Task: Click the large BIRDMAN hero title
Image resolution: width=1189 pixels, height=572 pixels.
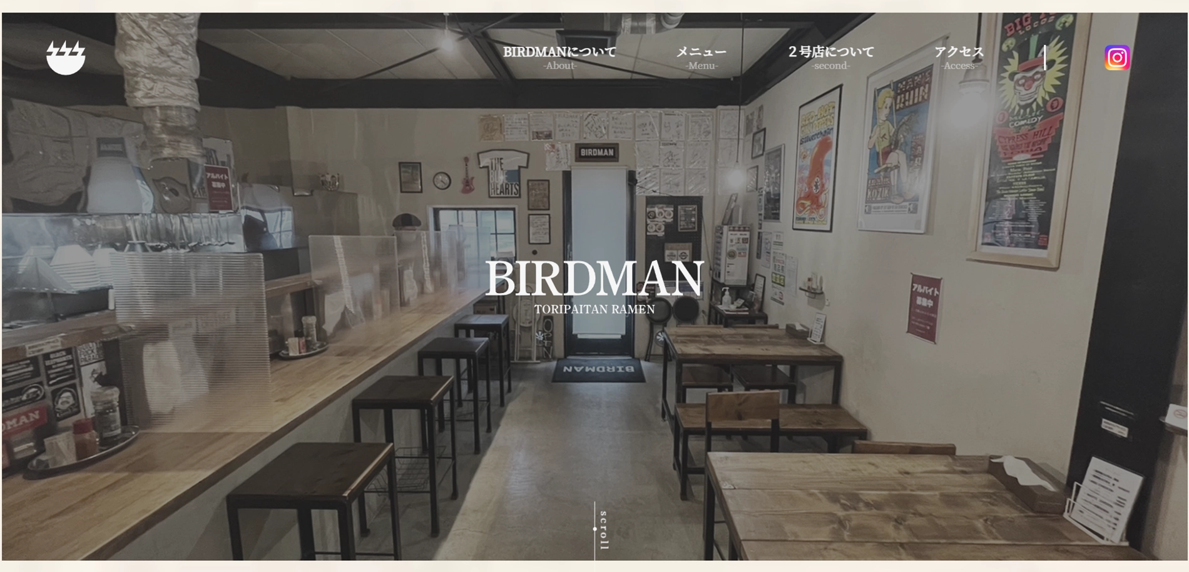Action: (x=594, y=278)
